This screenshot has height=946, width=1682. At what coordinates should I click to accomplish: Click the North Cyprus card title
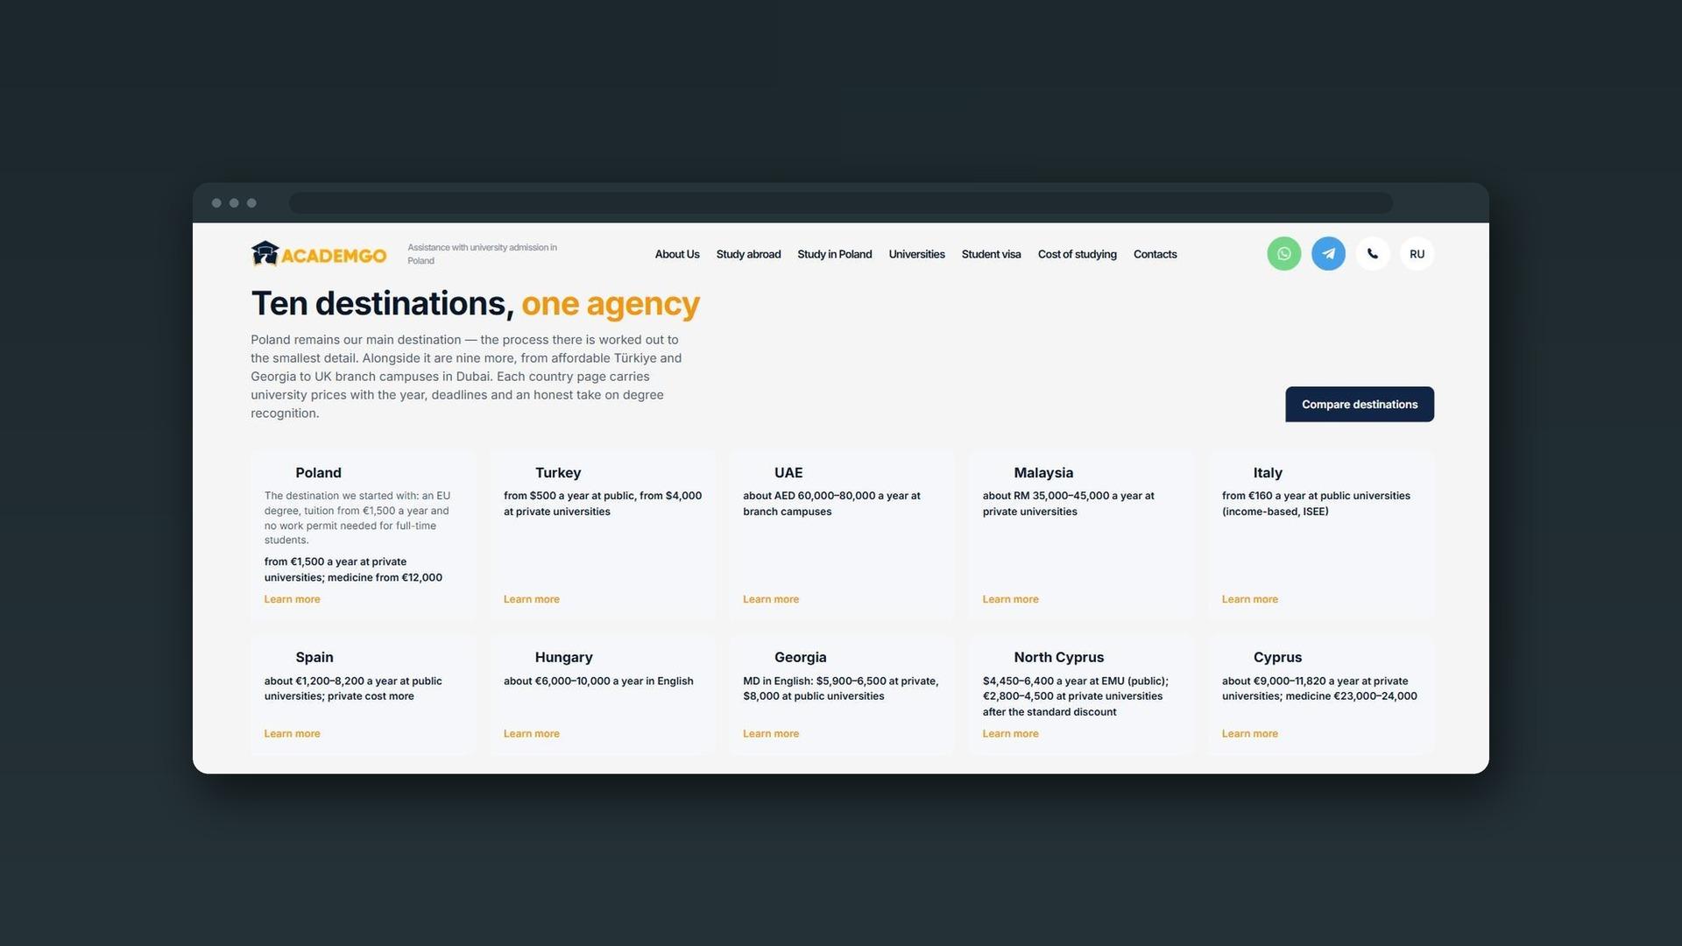point(1058,658)
